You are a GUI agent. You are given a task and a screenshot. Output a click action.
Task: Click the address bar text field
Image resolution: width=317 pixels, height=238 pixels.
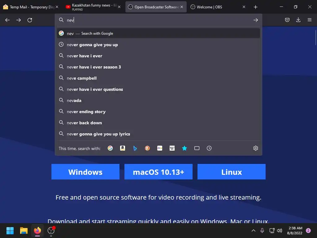pyautogui.click(x=159, y=20)
